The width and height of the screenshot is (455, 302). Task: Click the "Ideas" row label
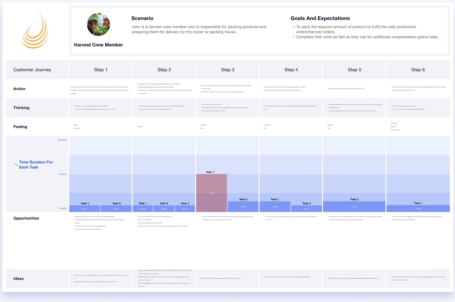pyautogui.click(x=18, y=278)
